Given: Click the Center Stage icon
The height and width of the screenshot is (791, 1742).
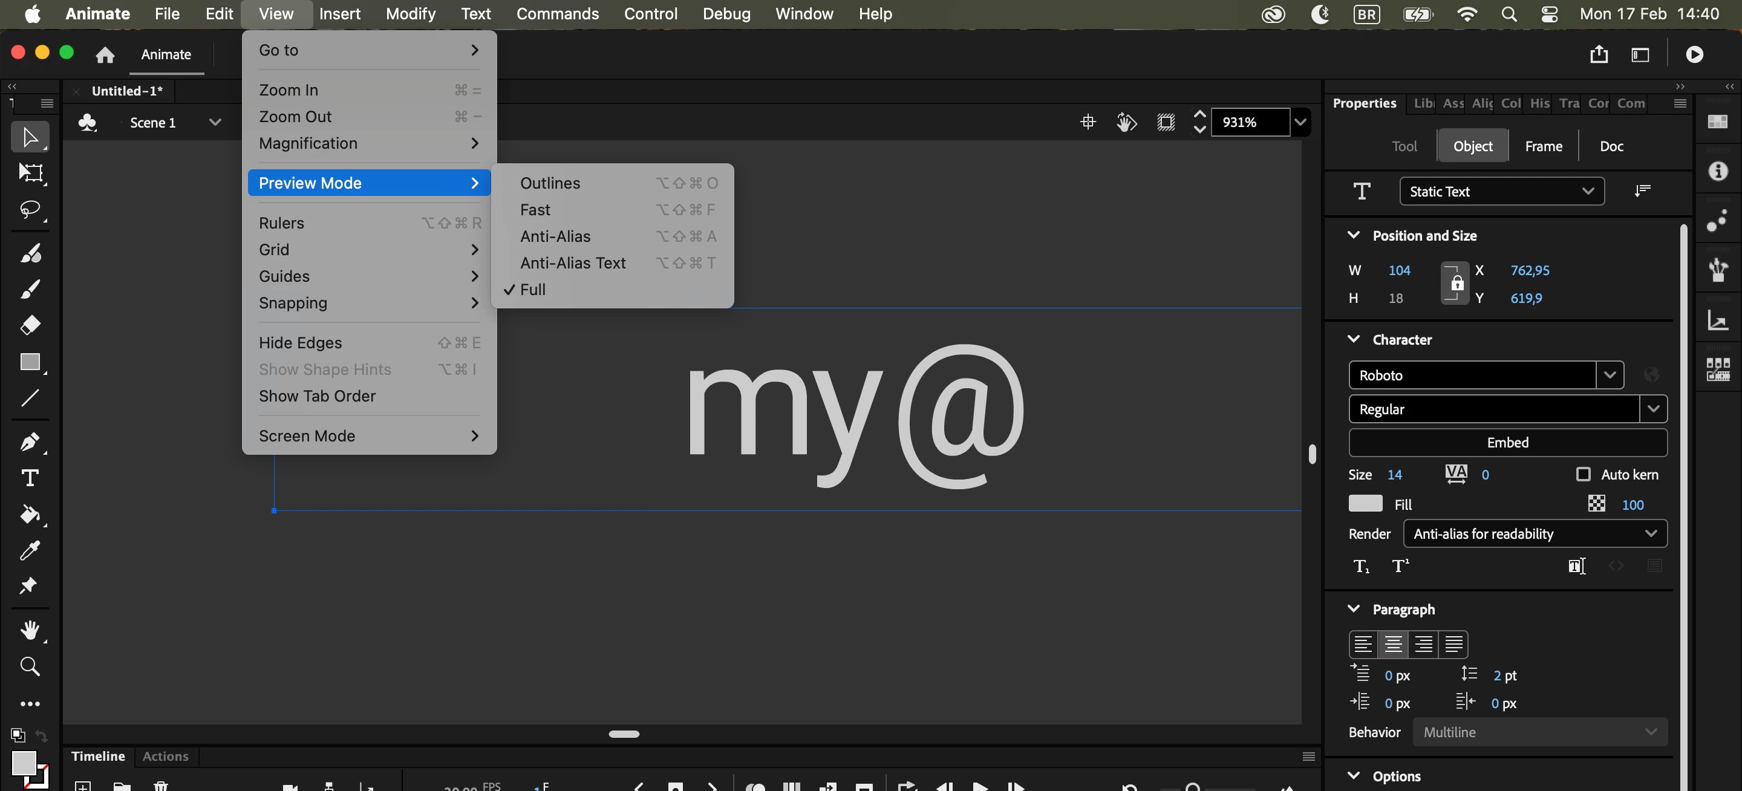Looking at the screenshot, I should click(x=1088, y=122).
